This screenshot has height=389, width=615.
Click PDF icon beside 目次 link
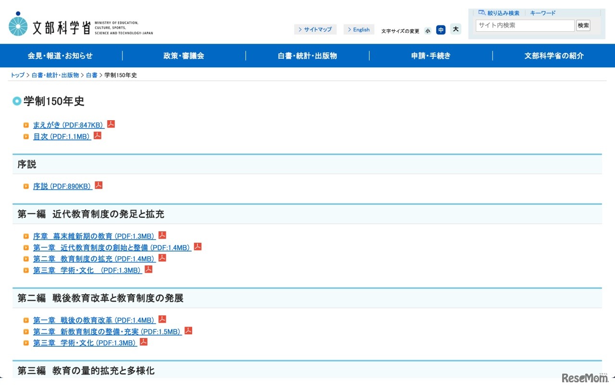tap(98, 136)
